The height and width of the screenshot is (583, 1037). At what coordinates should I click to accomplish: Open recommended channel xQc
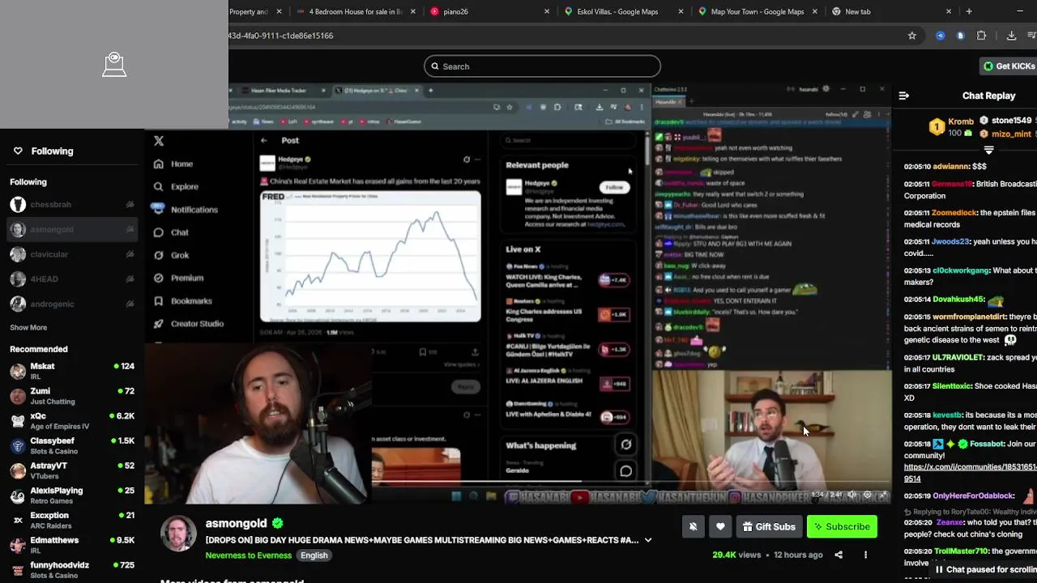coord(71,421)
